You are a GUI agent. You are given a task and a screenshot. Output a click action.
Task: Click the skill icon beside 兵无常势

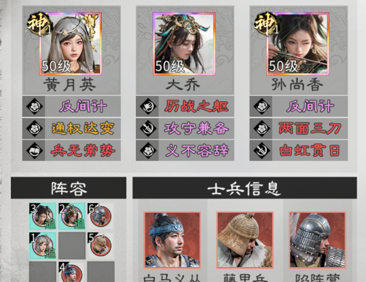click(x=35, y=150)
